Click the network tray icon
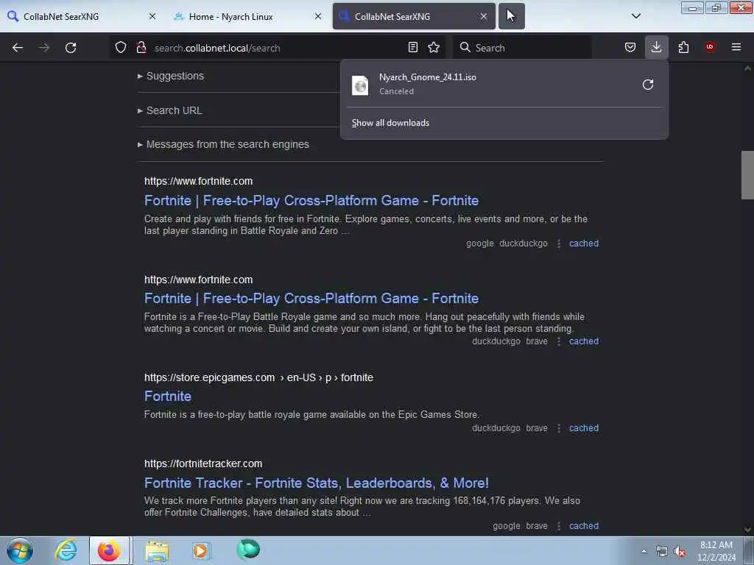This screenshot has height=565, width=754. pyautogui.click(x=662, y=552)
